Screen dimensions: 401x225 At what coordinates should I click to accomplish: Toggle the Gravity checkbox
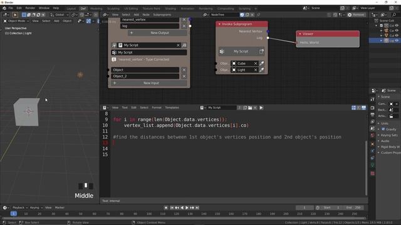click(x=383, y=129)
